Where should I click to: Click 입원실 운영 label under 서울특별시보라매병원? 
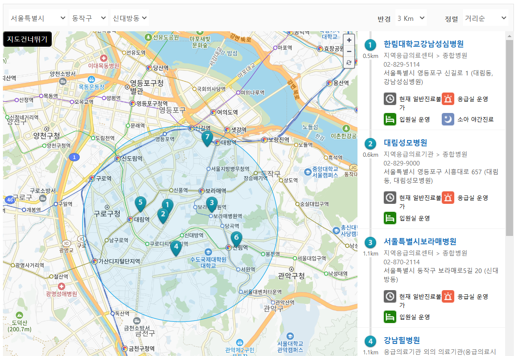tap(414, 317)
